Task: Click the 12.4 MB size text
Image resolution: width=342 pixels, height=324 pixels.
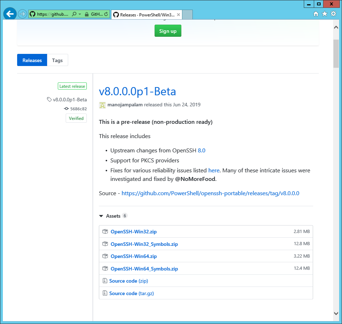Action: tap(302, 268)
